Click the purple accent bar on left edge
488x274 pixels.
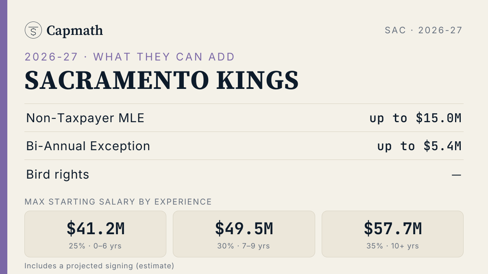4,137
